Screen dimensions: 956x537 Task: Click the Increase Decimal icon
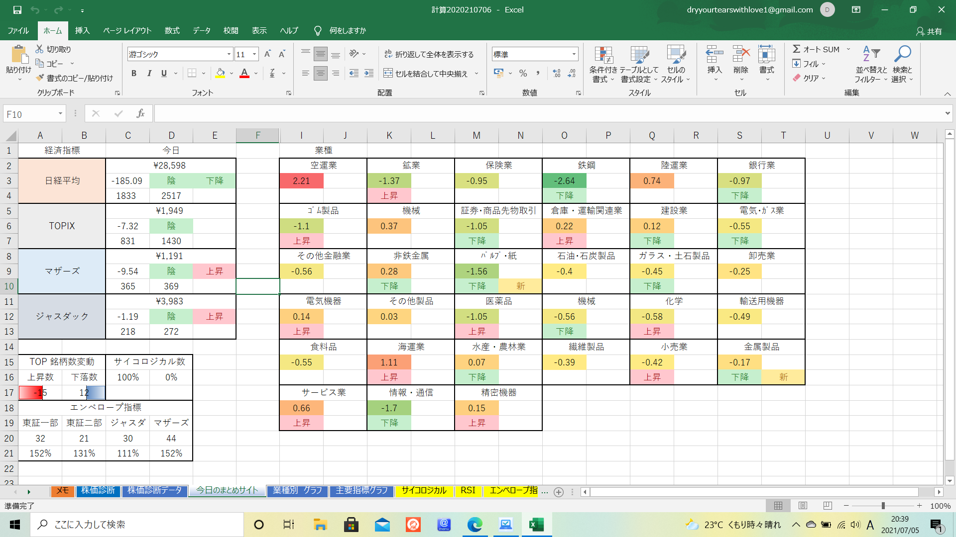click(x=556, y=74)
